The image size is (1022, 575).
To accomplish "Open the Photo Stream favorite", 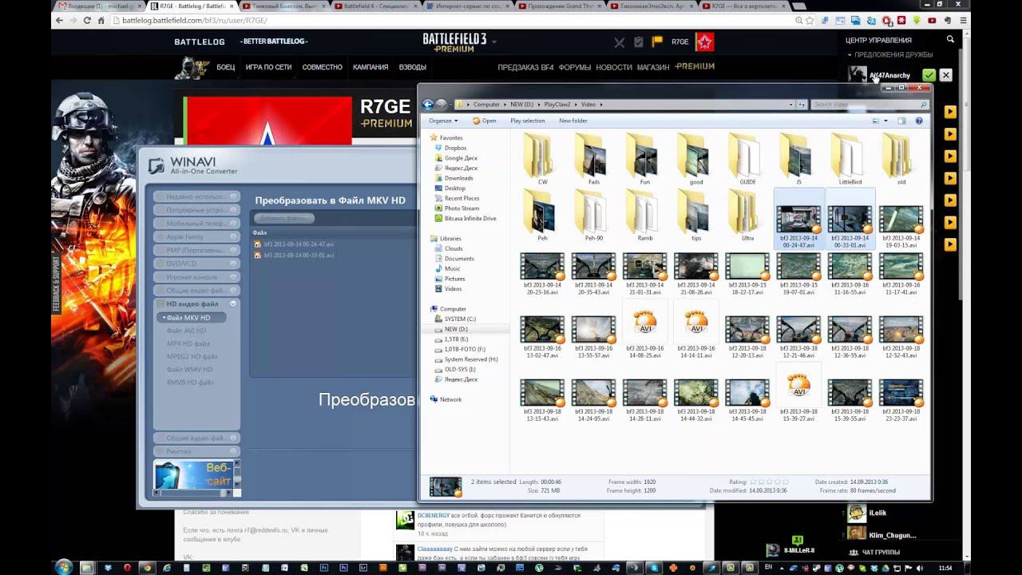I will [x=461, y=208].
